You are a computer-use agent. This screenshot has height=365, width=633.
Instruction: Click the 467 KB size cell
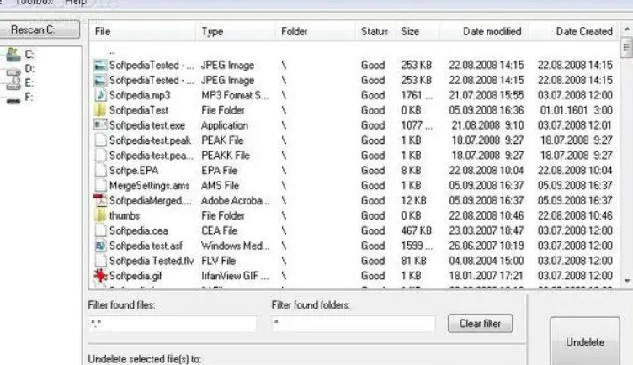pos(416,230)
